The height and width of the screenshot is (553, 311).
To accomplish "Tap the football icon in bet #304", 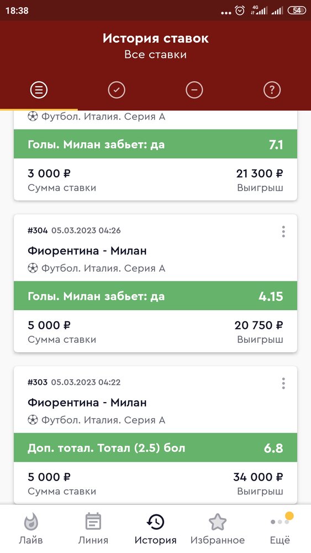I will pyautogui.click(x=33, y=268).
